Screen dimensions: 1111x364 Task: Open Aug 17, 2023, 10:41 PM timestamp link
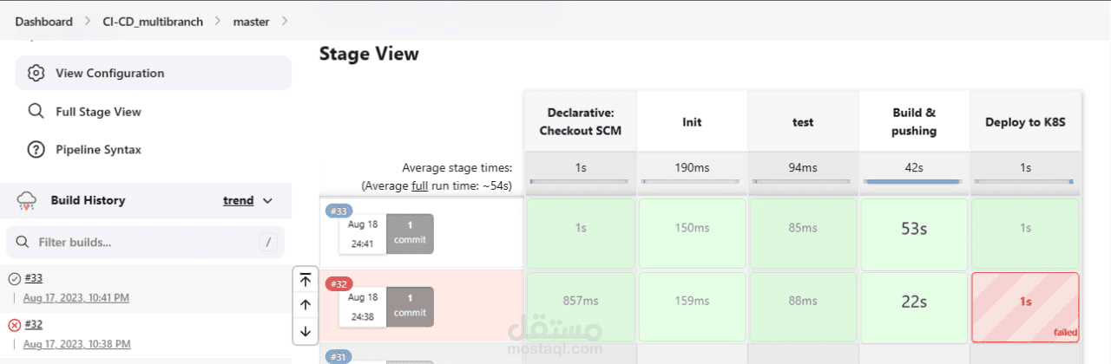(76, 297)
